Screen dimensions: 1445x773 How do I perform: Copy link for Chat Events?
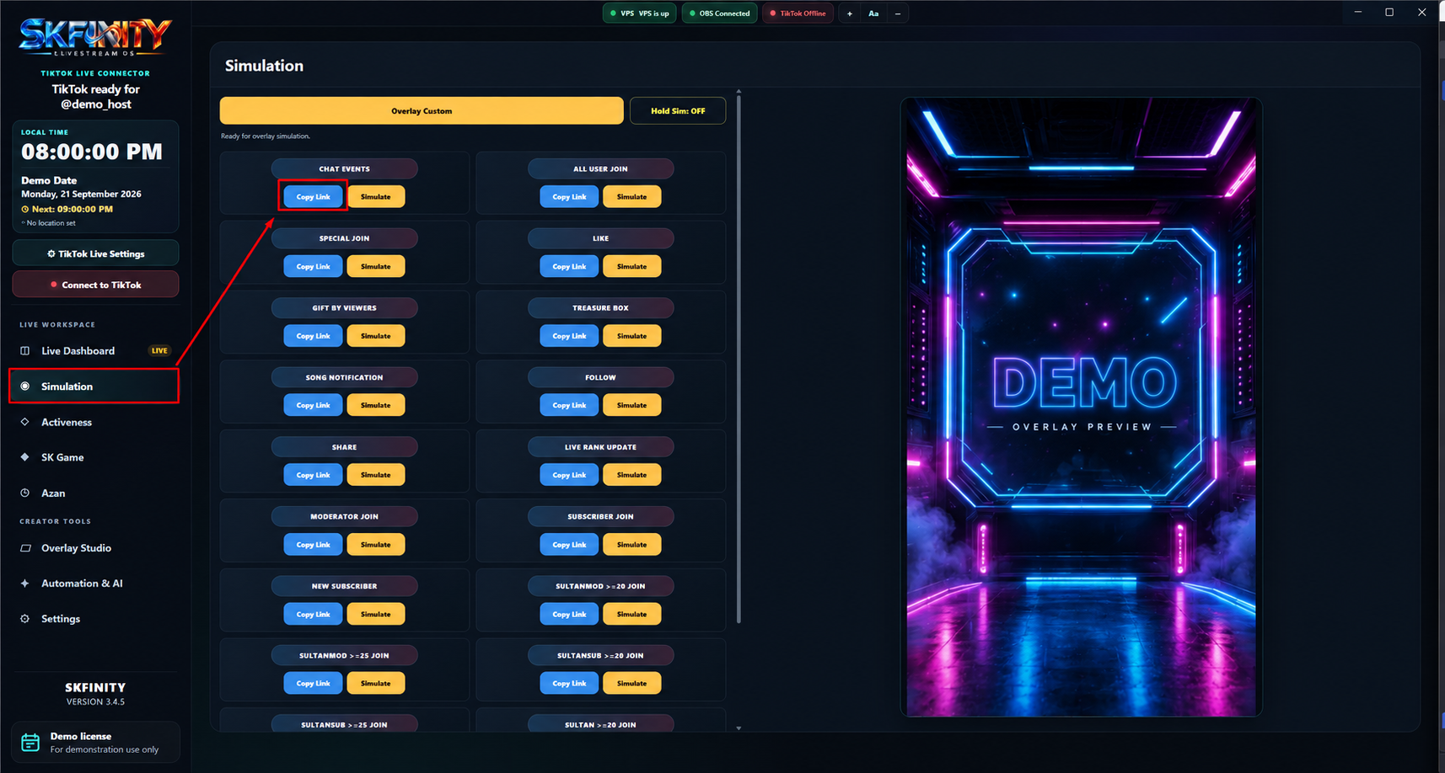coord(313,197)
